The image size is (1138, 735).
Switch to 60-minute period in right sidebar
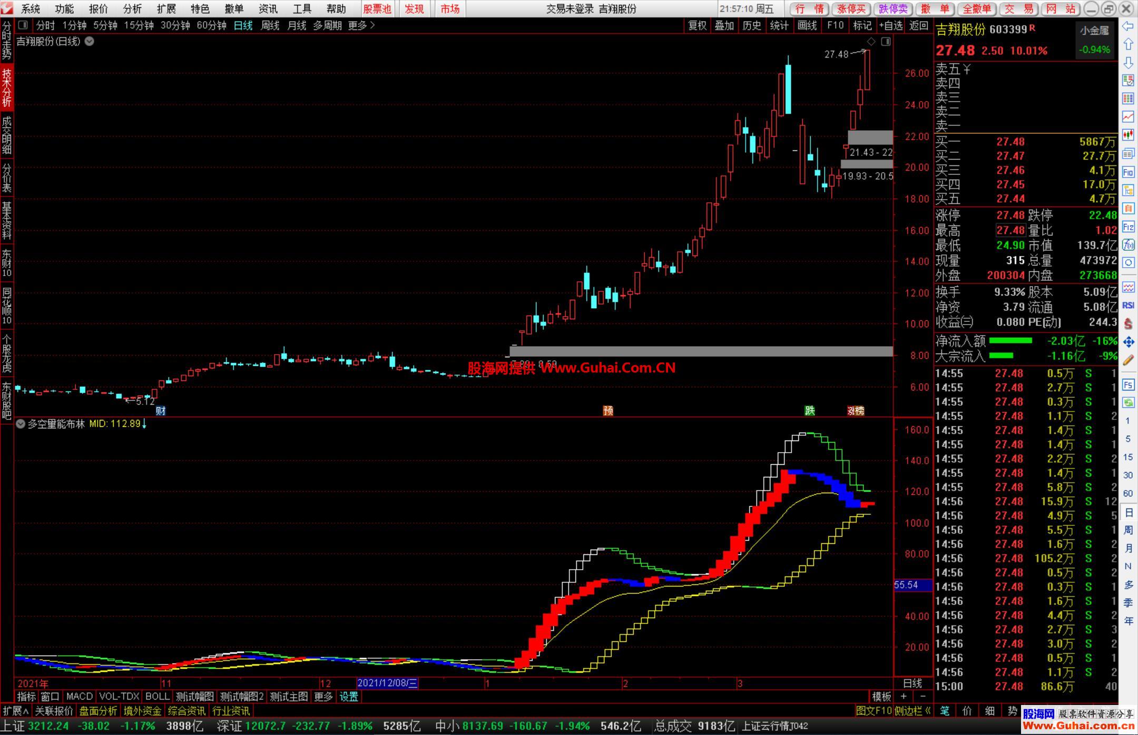(x=1128, y=494)
